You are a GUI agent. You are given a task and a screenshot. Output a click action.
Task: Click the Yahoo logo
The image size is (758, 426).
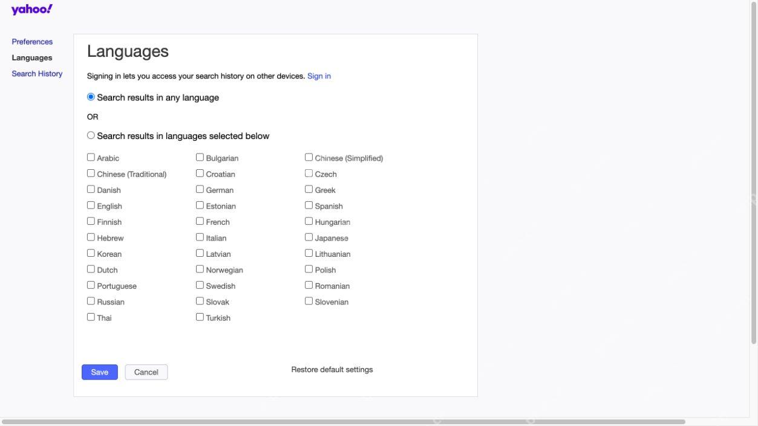[32, 9]
